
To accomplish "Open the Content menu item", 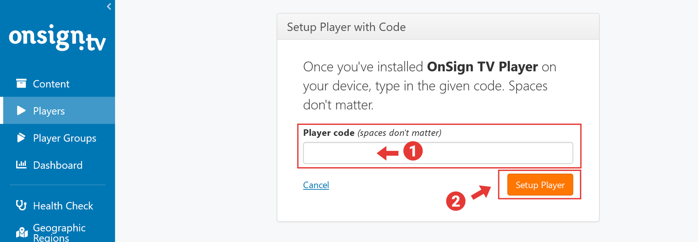I will (x=51, y=84).
